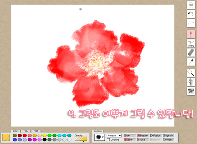Adjust the Edge dirt slider
Image resolution: width=197 pixels, height=144 pixels.
point(169,135)
